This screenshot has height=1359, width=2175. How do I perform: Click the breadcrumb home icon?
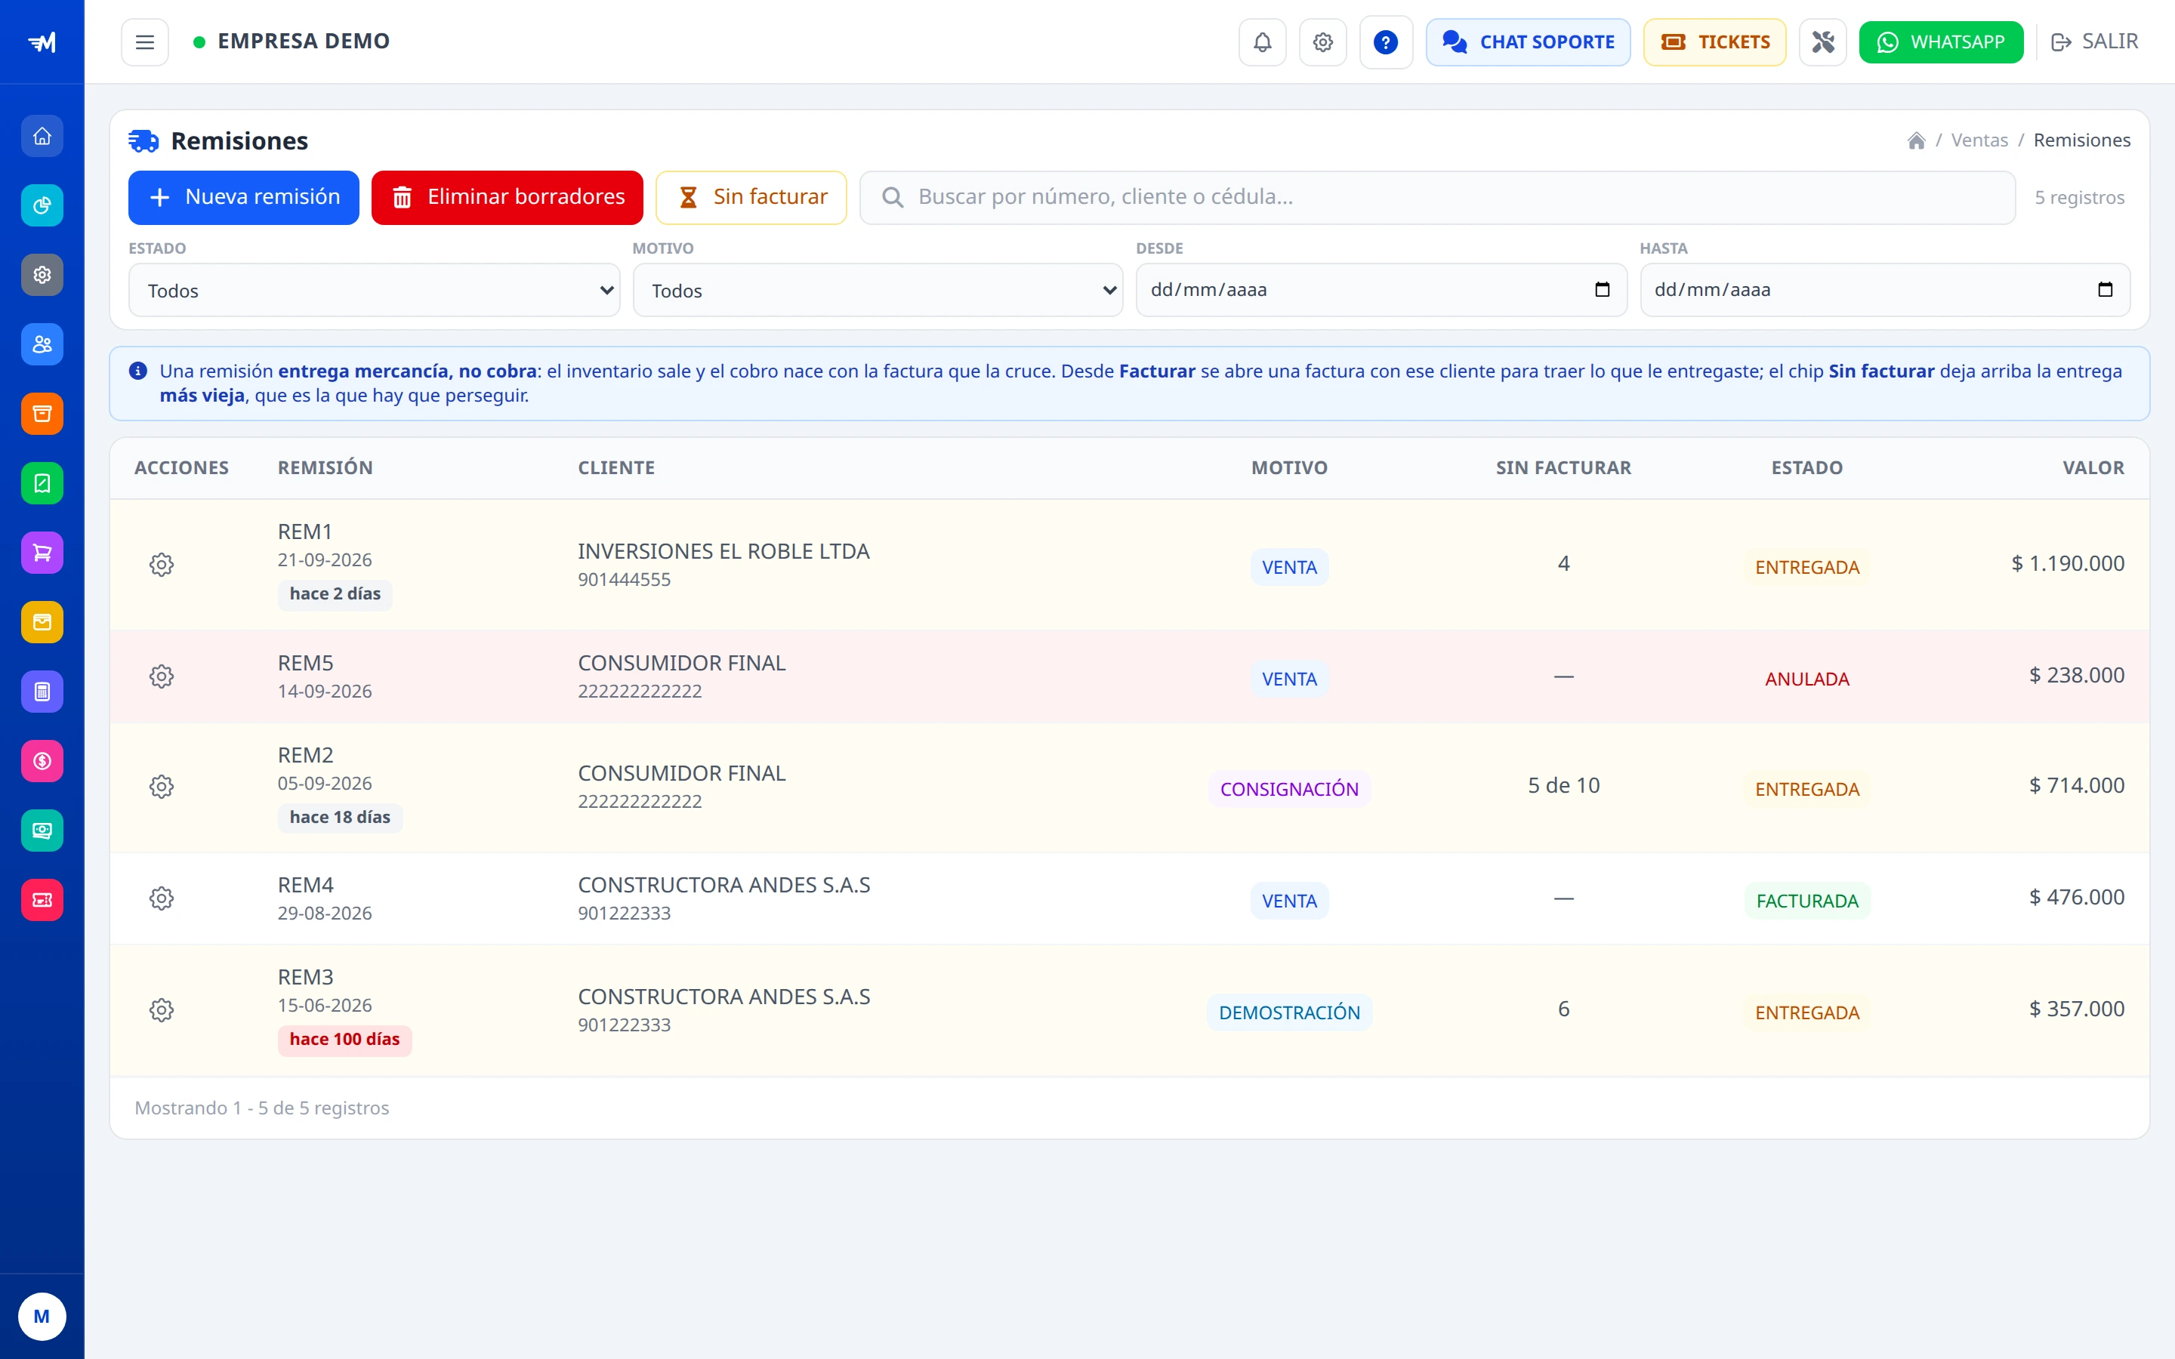pyautogui.click(x=1916, y=140)
